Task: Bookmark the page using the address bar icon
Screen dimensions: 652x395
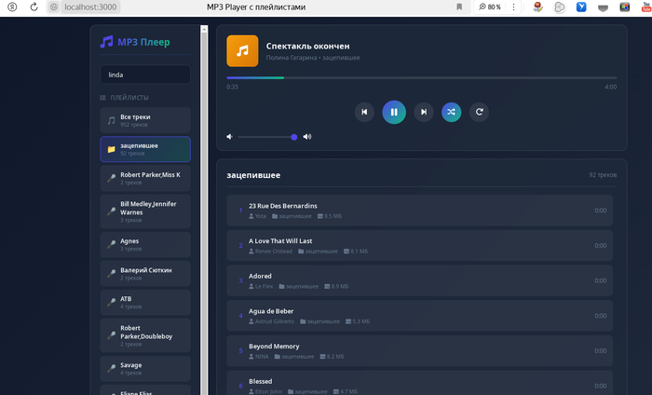Action: click(x=458, y=7)
